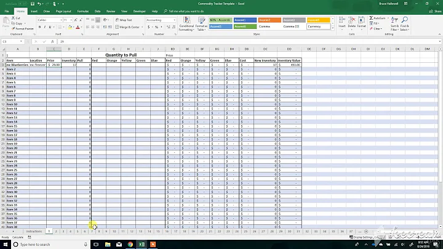The image size is (443, 249).
Task: Decrease the cell indent
Action: pos(105,27)
